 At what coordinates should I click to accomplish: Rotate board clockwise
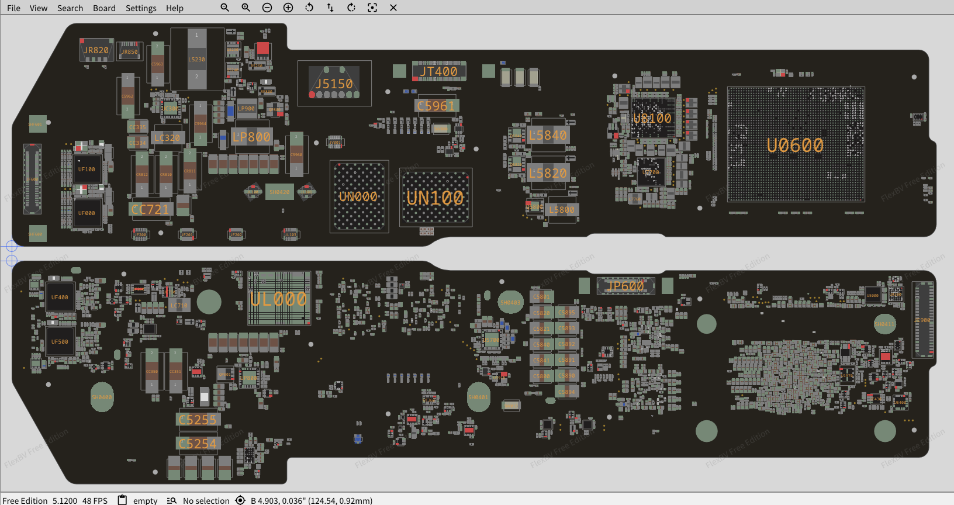pos(351,8)
